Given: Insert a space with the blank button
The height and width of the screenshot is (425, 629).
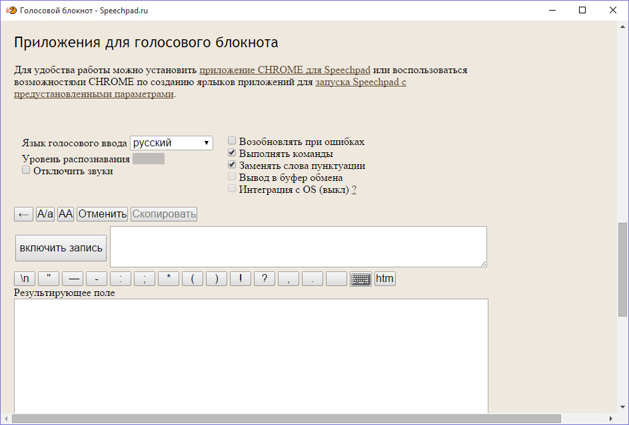Looking at the screenshot, I should pos(336,279).
